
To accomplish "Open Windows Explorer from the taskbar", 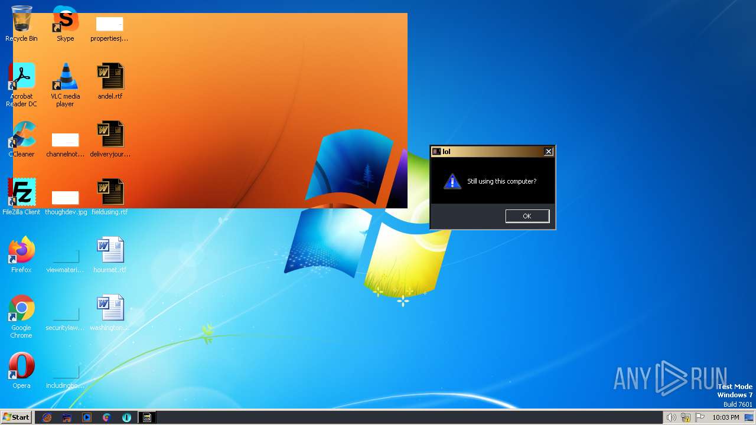I will click(67, 417).
